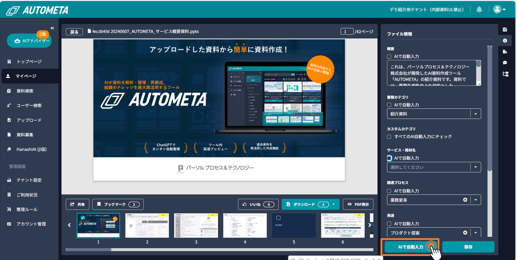This screenshot has height=260, width=517.
Task: Select the file info icon in the right strip
Action: pyautogui.click(x=505, y=41)
